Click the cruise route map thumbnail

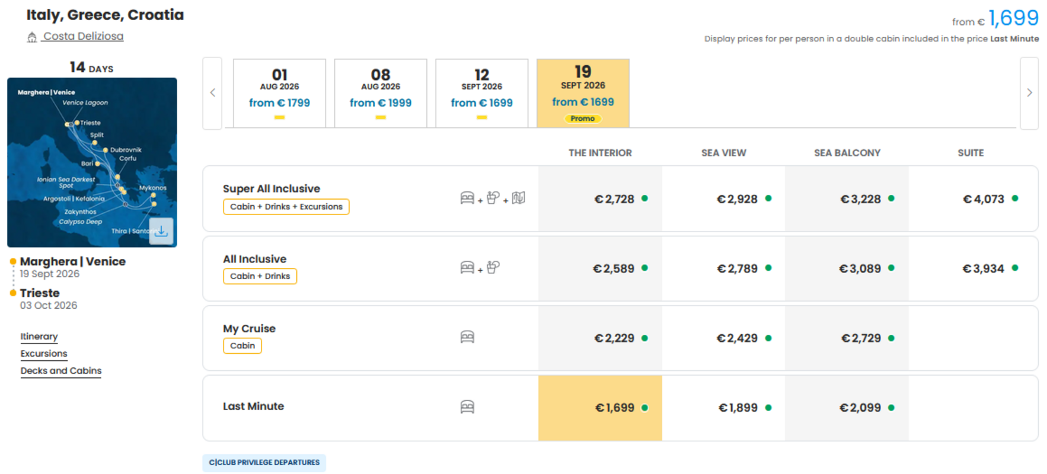pos(92,162)
